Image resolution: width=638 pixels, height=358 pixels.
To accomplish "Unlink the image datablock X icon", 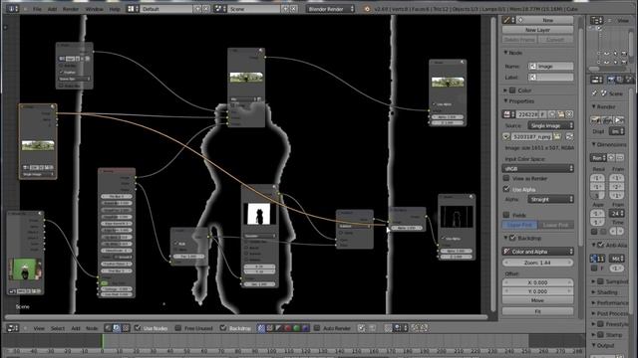I will pos(569,114).
